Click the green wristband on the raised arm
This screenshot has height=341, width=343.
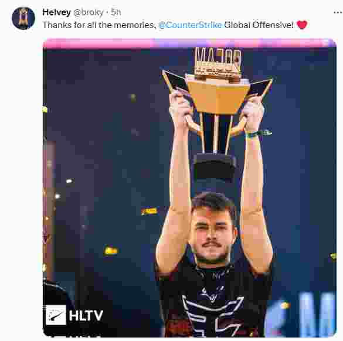[259, 134]
